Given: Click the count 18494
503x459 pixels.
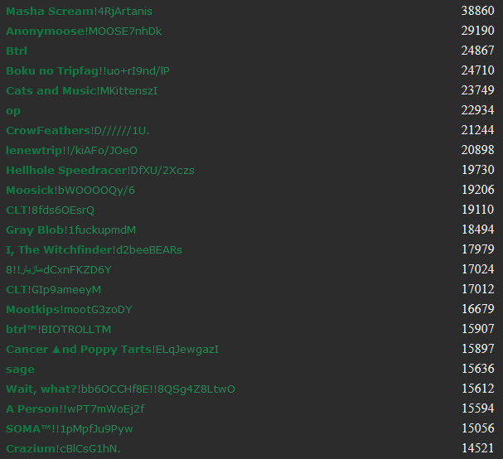Looking at the screenshot, I should (477, 229).
